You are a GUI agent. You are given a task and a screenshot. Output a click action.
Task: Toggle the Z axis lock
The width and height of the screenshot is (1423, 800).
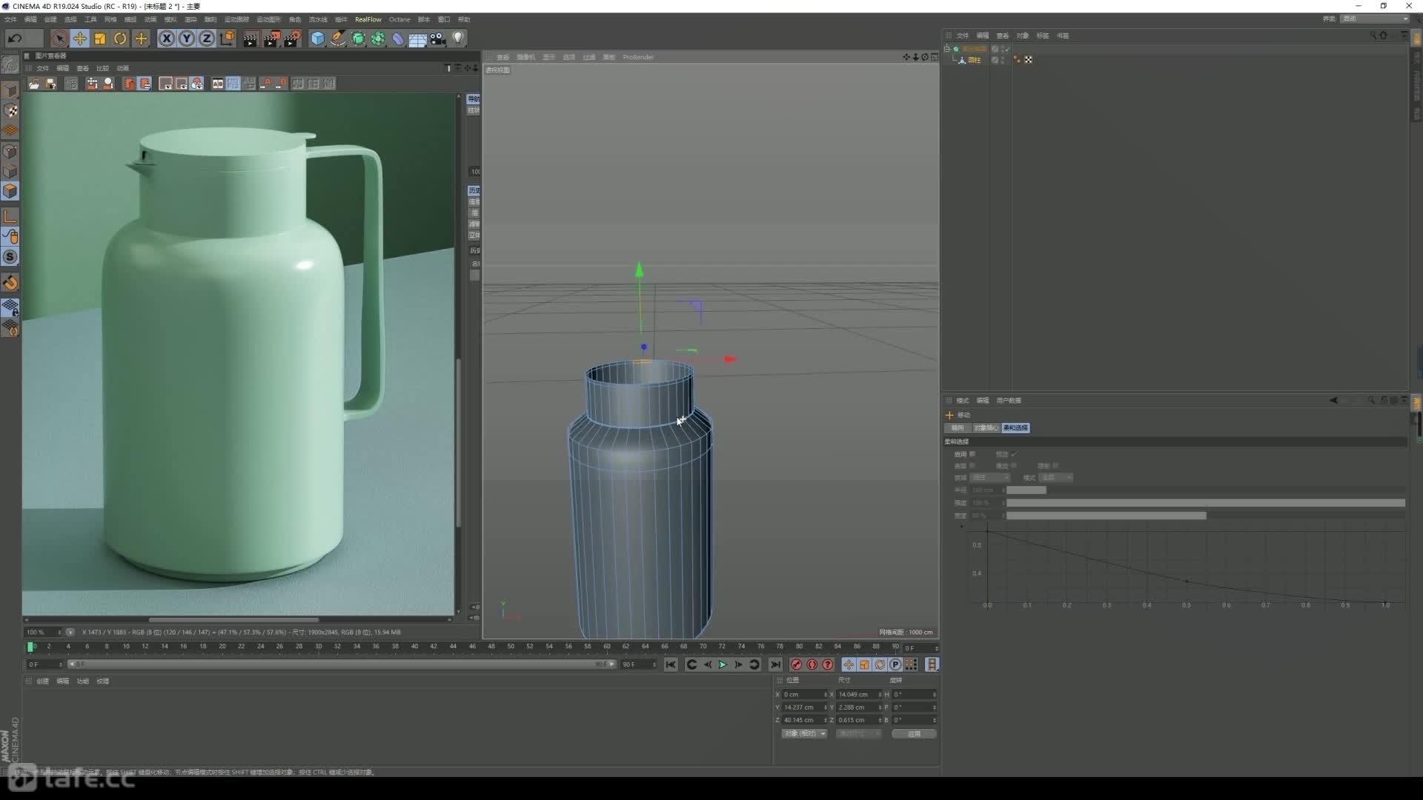click(x=207, y=39)
